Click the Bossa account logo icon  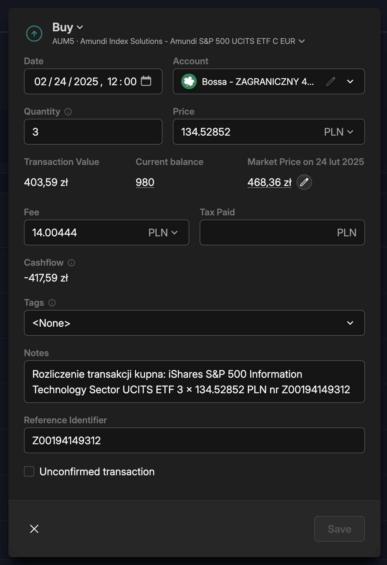[189, 81]
